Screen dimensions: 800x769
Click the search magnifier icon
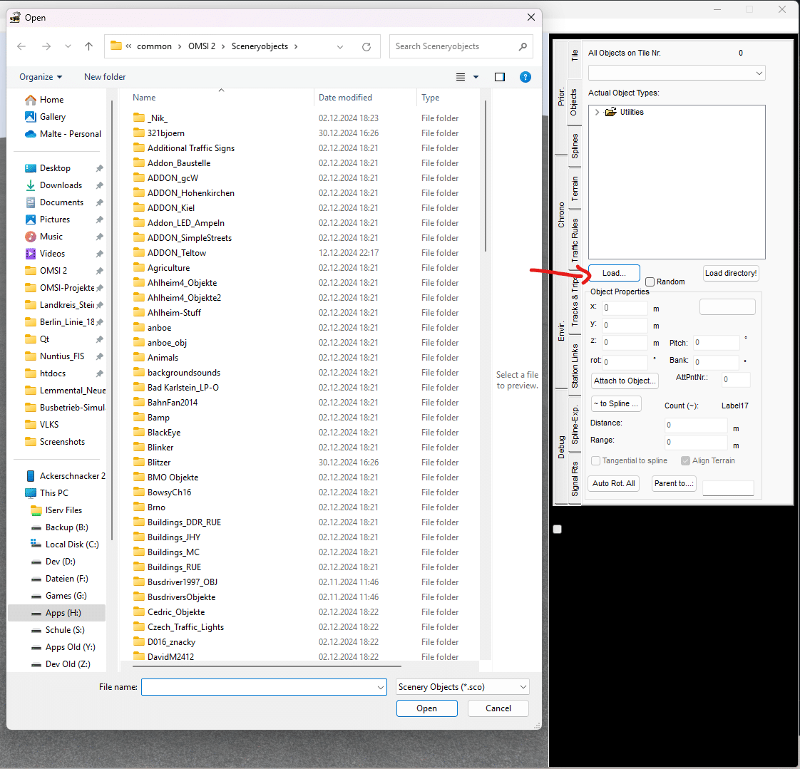[523, 46]
